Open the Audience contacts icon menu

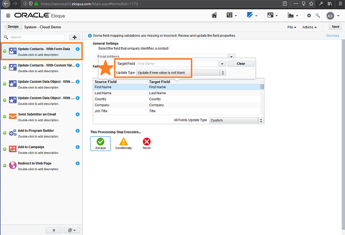273,15
